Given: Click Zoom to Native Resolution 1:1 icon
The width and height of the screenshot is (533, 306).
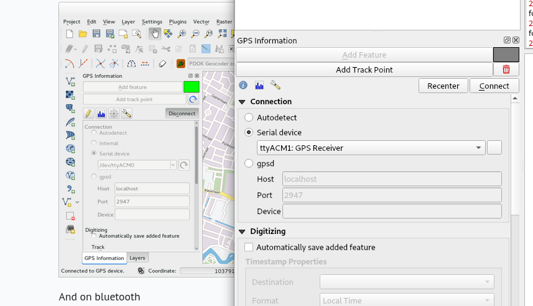Looking at the screenshot, I should click(x=208, y=34).
